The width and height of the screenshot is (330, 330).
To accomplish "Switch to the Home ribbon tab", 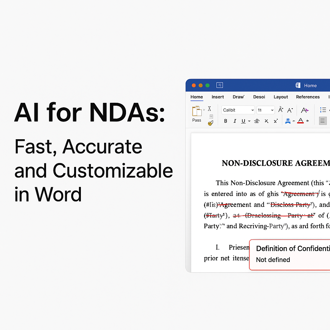I will point(197,97).
